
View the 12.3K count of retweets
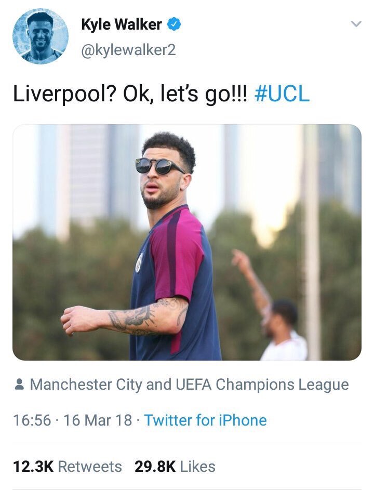click(x=33, y=466)
